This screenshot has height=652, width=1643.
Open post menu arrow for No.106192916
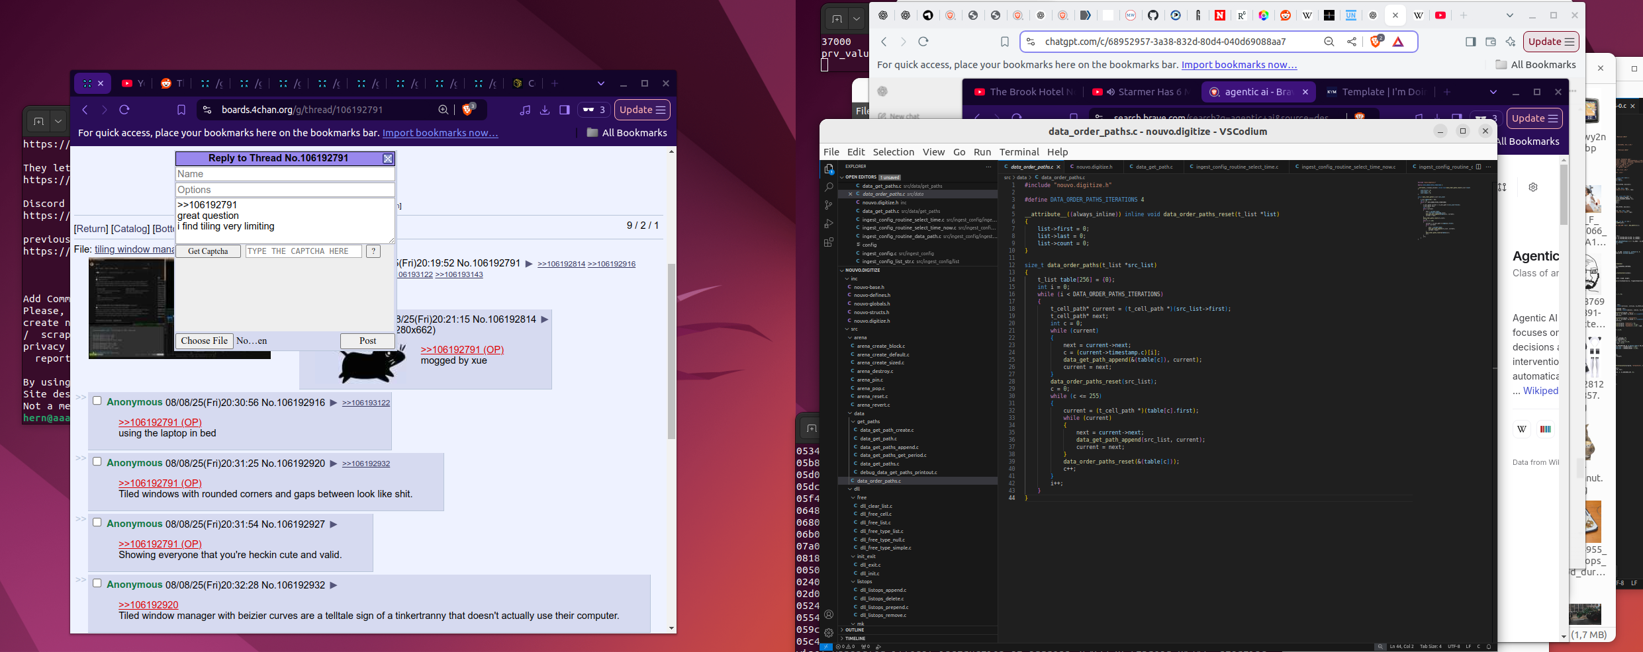click(334, 403)
